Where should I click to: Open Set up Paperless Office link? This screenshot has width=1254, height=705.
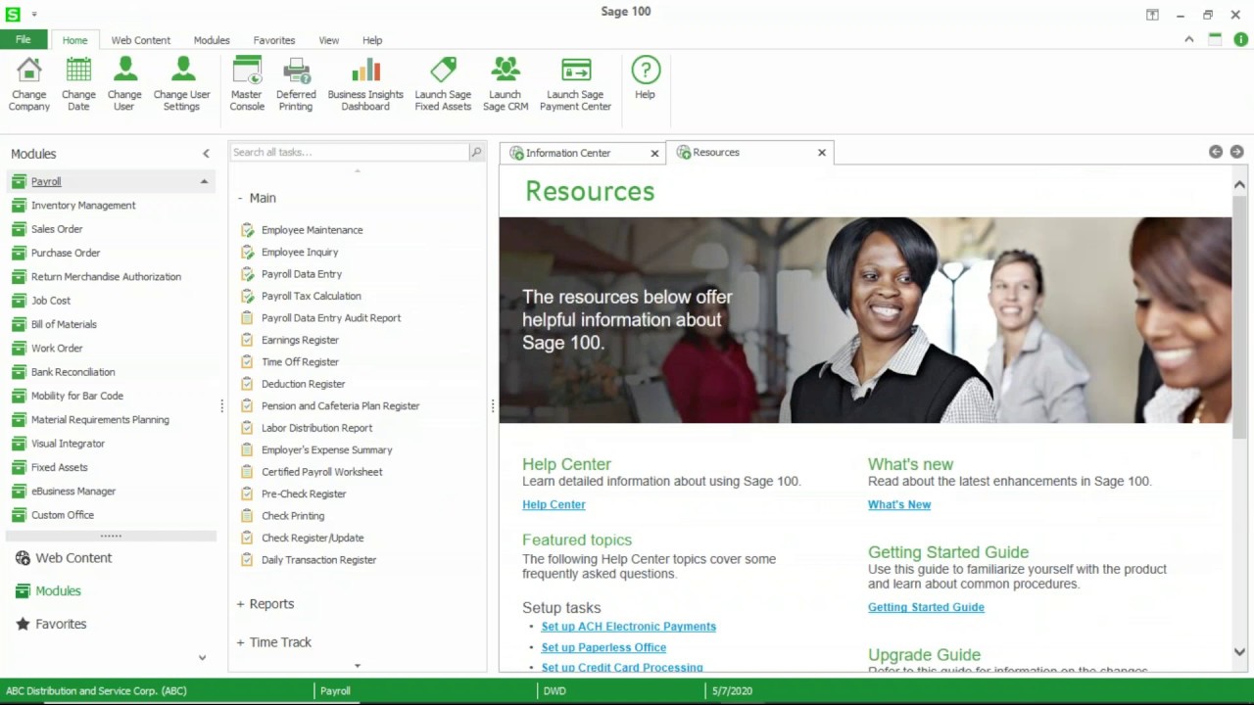click(603, 647)
